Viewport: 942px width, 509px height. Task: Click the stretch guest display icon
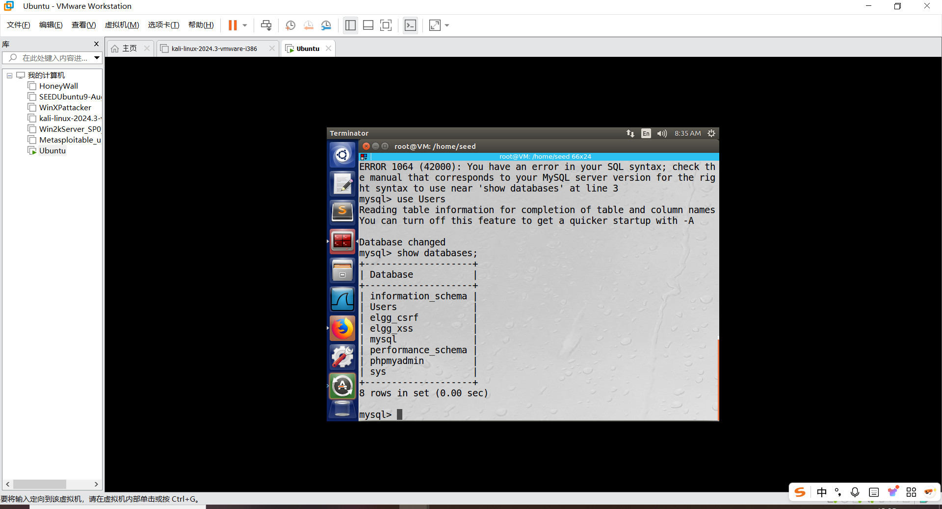pyautogui.click(x=435, y=25)
